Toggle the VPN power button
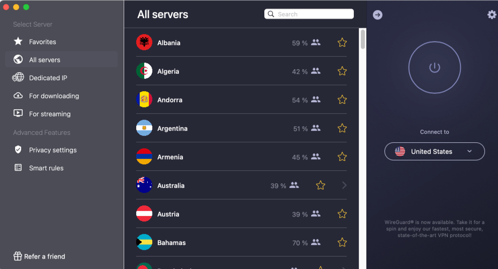Viewport: 498px width, 269px height. point(435,68)
